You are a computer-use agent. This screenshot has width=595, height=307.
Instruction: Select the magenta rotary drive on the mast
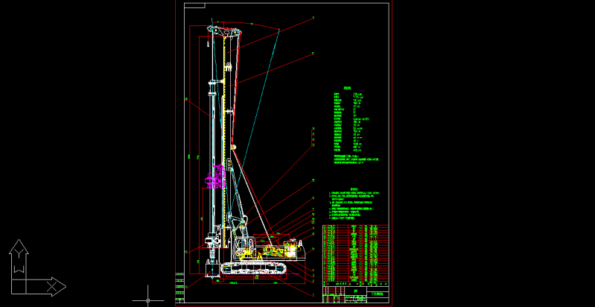214,179
